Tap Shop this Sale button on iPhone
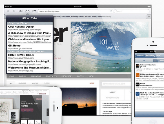Screen dimensions: 164x124 27,110
